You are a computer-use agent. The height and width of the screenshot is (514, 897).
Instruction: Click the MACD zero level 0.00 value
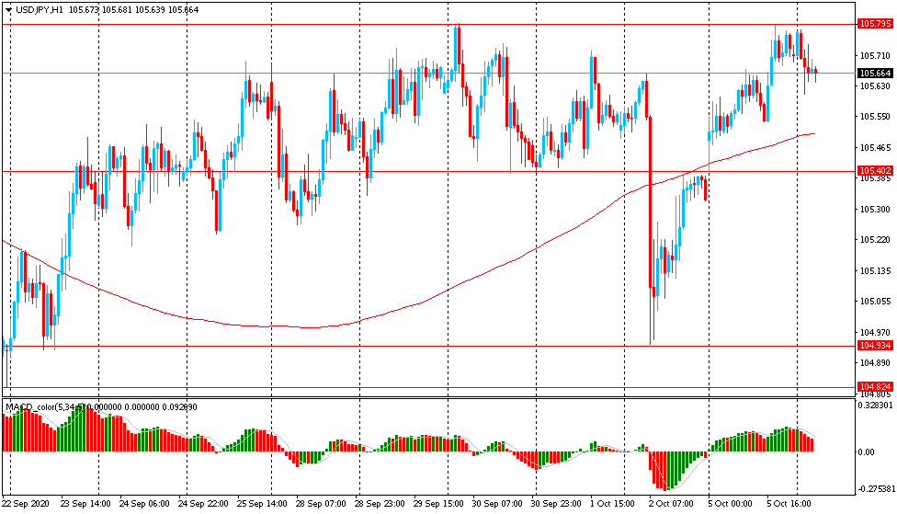coord(867,452)
